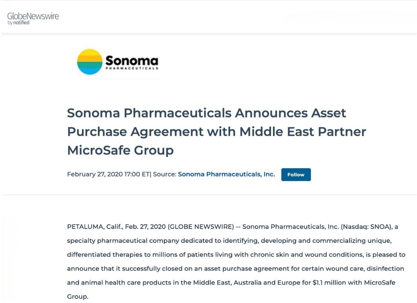Image resolution: width=417 pixels, height=303 pixels.
Task: Click the 'Source:' label in the byline
Action: (165, 174)
